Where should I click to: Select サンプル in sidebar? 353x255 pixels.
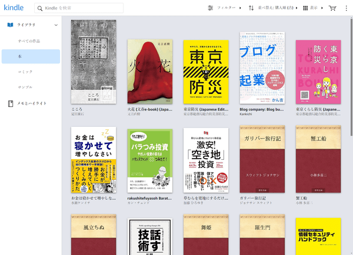(x=25, y=86)
